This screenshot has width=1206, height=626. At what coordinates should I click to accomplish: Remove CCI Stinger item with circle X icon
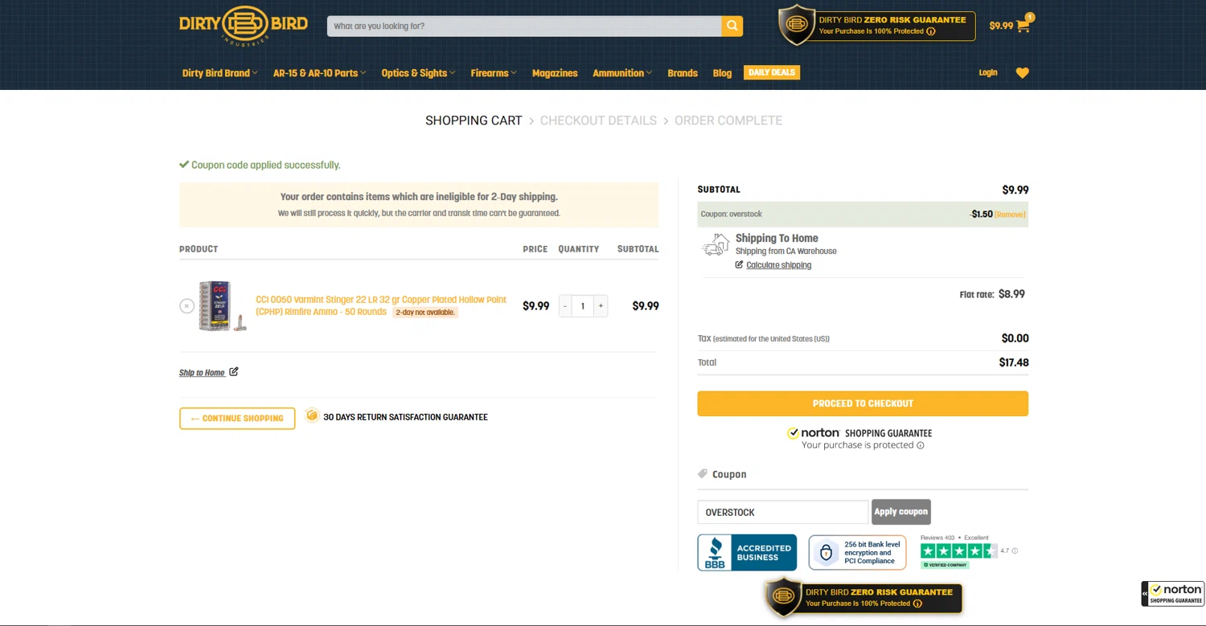[187, 305]
